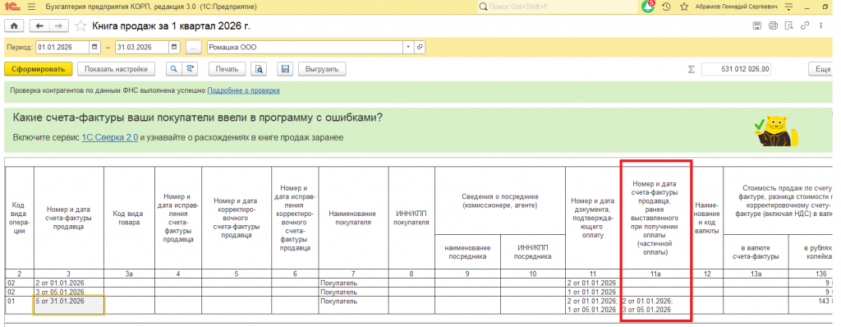Click the 1C logo icon
Viewport: 841px width, 327px height.
tap(11, 7)
